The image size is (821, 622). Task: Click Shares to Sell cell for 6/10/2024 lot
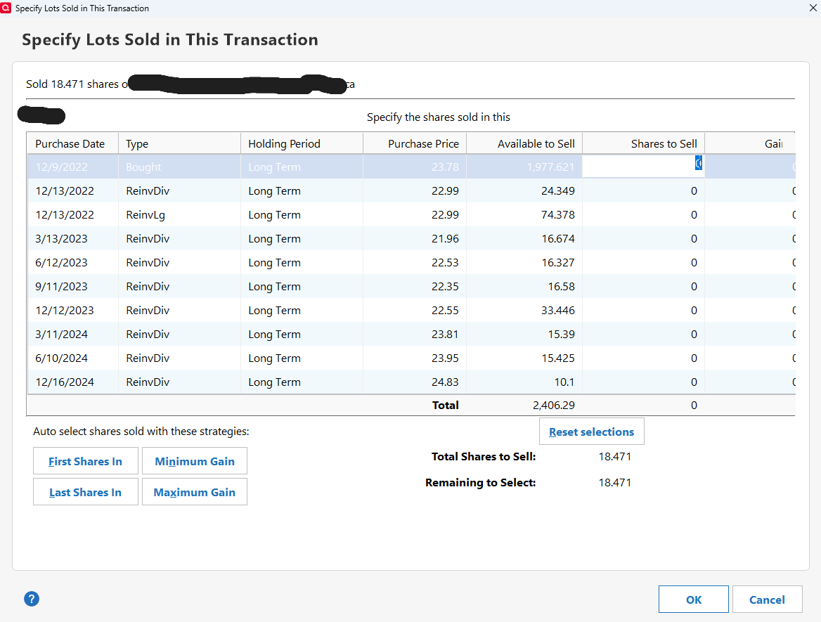(x=643, y=358)
